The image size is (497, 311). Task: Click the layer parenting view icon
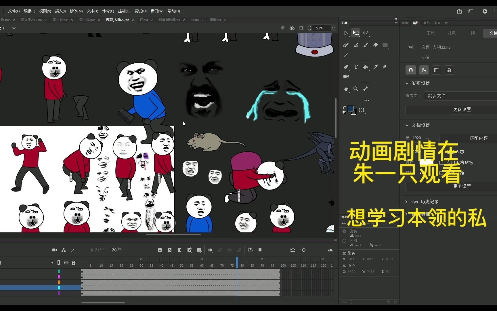64,250
